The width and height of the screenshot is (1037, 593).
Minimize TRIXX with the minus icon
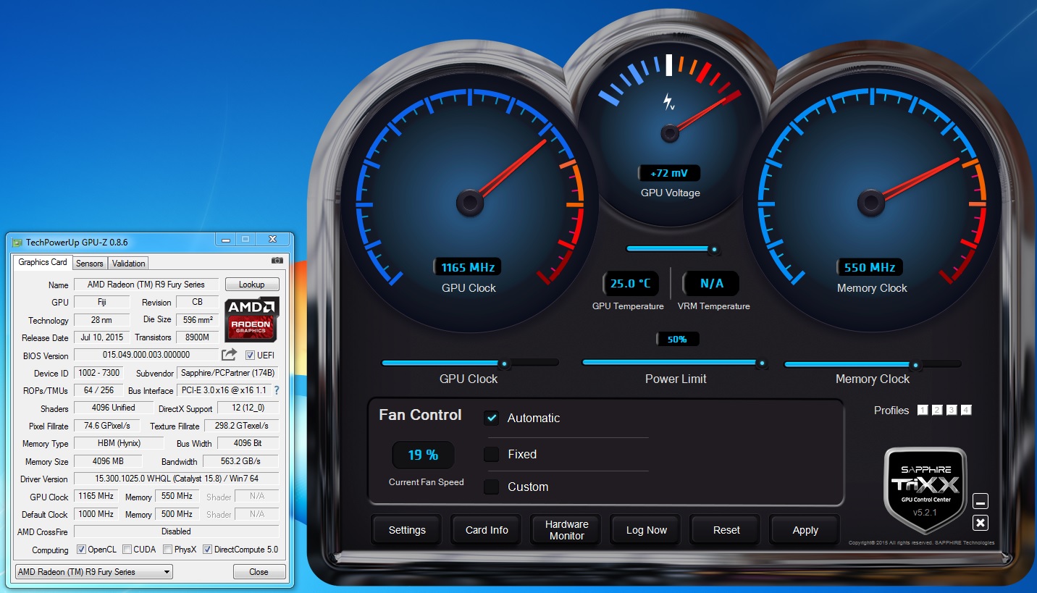pos(981,502)
